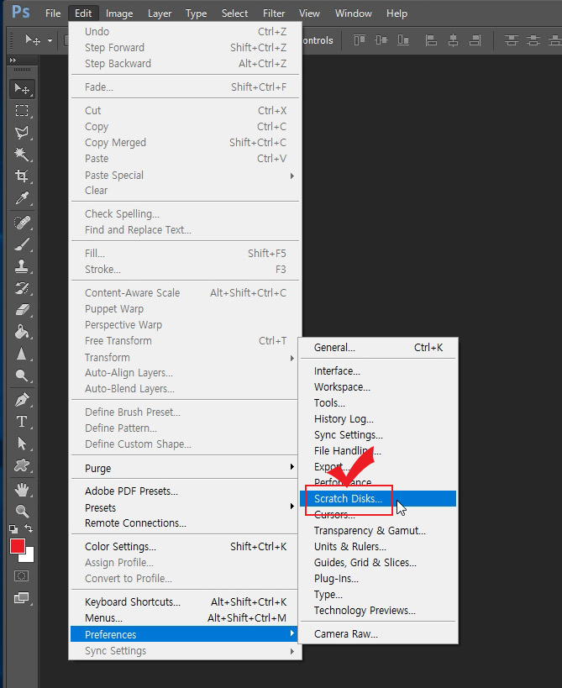Expand the Sync Settings submenu in Edit menu
The width and height of the screenshot is (562, 688).
tap(292, 652)
